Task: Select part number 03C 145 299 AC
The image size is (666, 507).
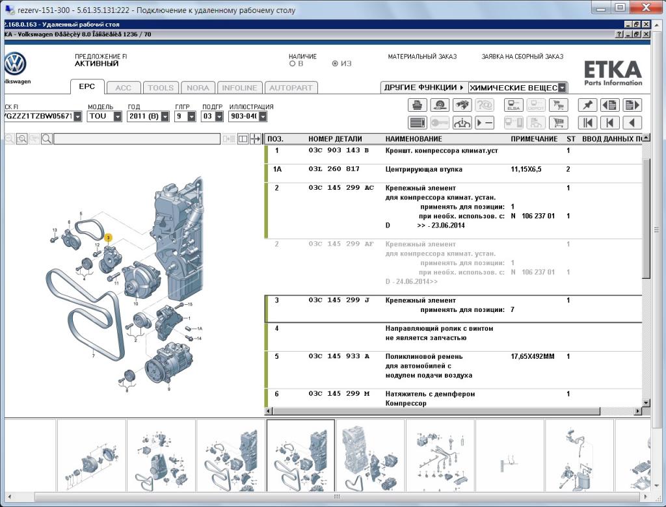Action: [341, 188]
